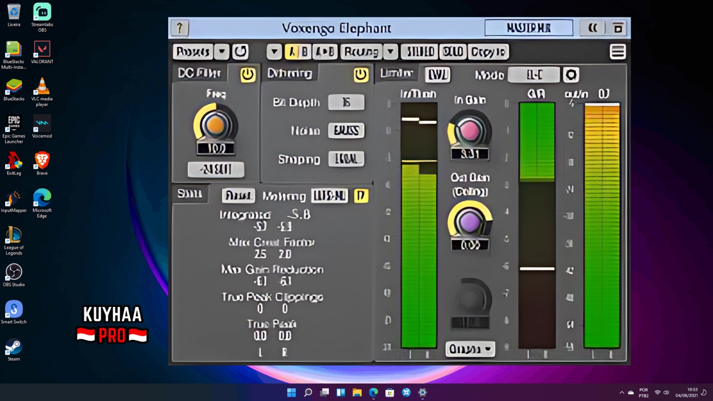Screen dimensions: 713x401
Task: Select the Voicemod desktop shortcut
Action: coord(42,126)
